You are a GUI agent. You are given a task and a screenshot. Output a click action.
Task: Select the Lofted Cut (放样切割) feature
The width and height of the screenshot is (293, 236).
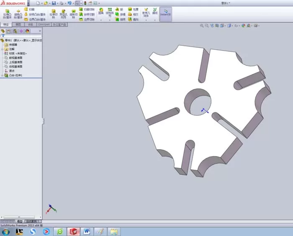87,14
